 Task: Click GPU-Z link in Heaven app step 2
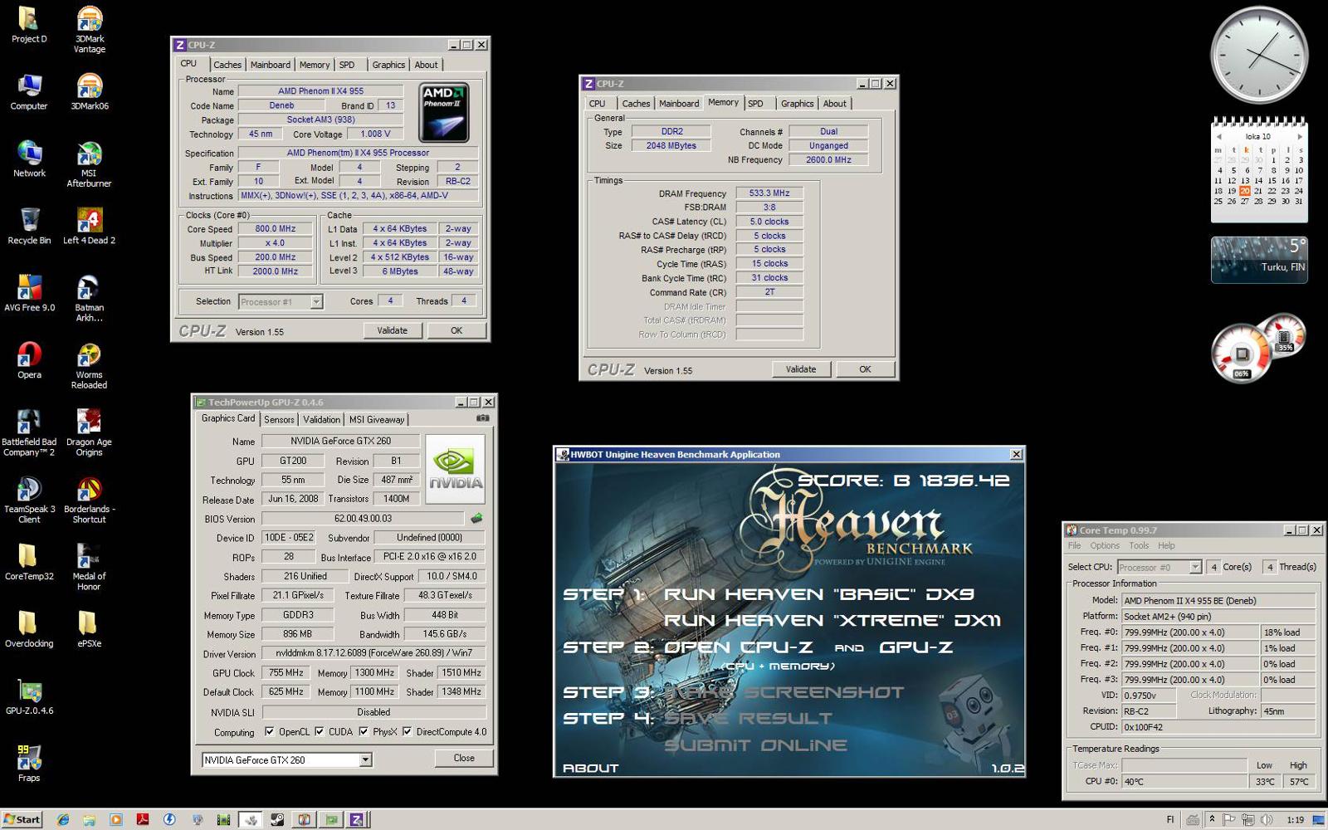915,647
